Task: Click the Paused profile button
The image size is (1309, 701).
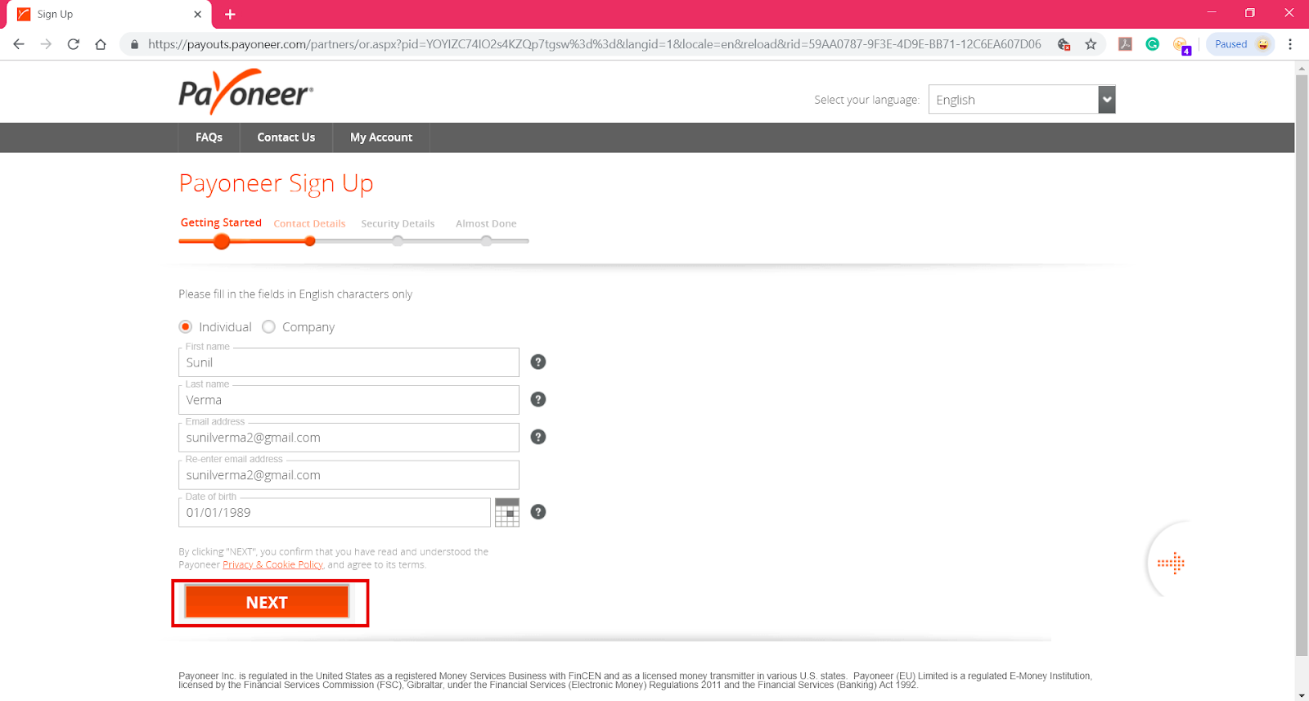Action: 1241,44
